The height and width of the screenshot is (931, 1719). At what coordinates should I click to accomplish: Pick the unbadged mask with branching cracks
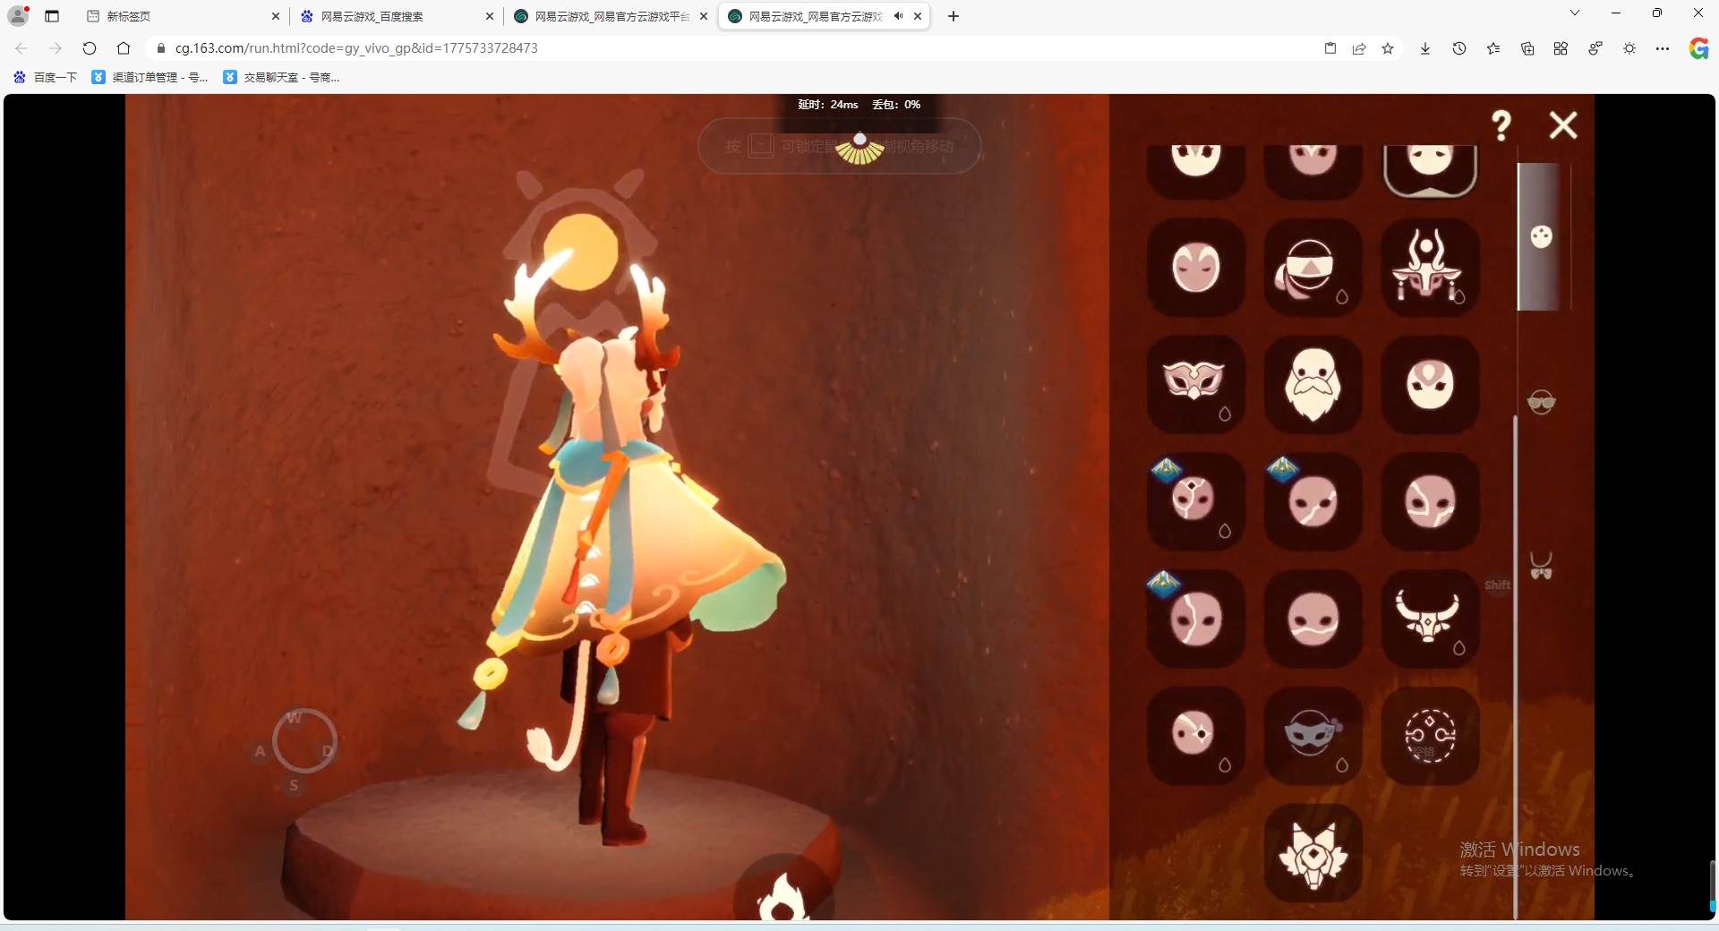coord(1430,501)
